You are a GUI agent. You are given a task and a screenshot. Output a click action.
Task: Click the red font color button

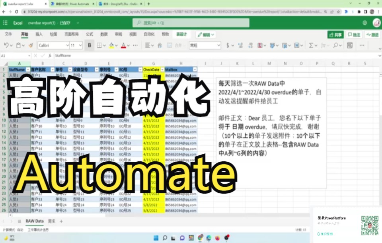click(123, 45)
